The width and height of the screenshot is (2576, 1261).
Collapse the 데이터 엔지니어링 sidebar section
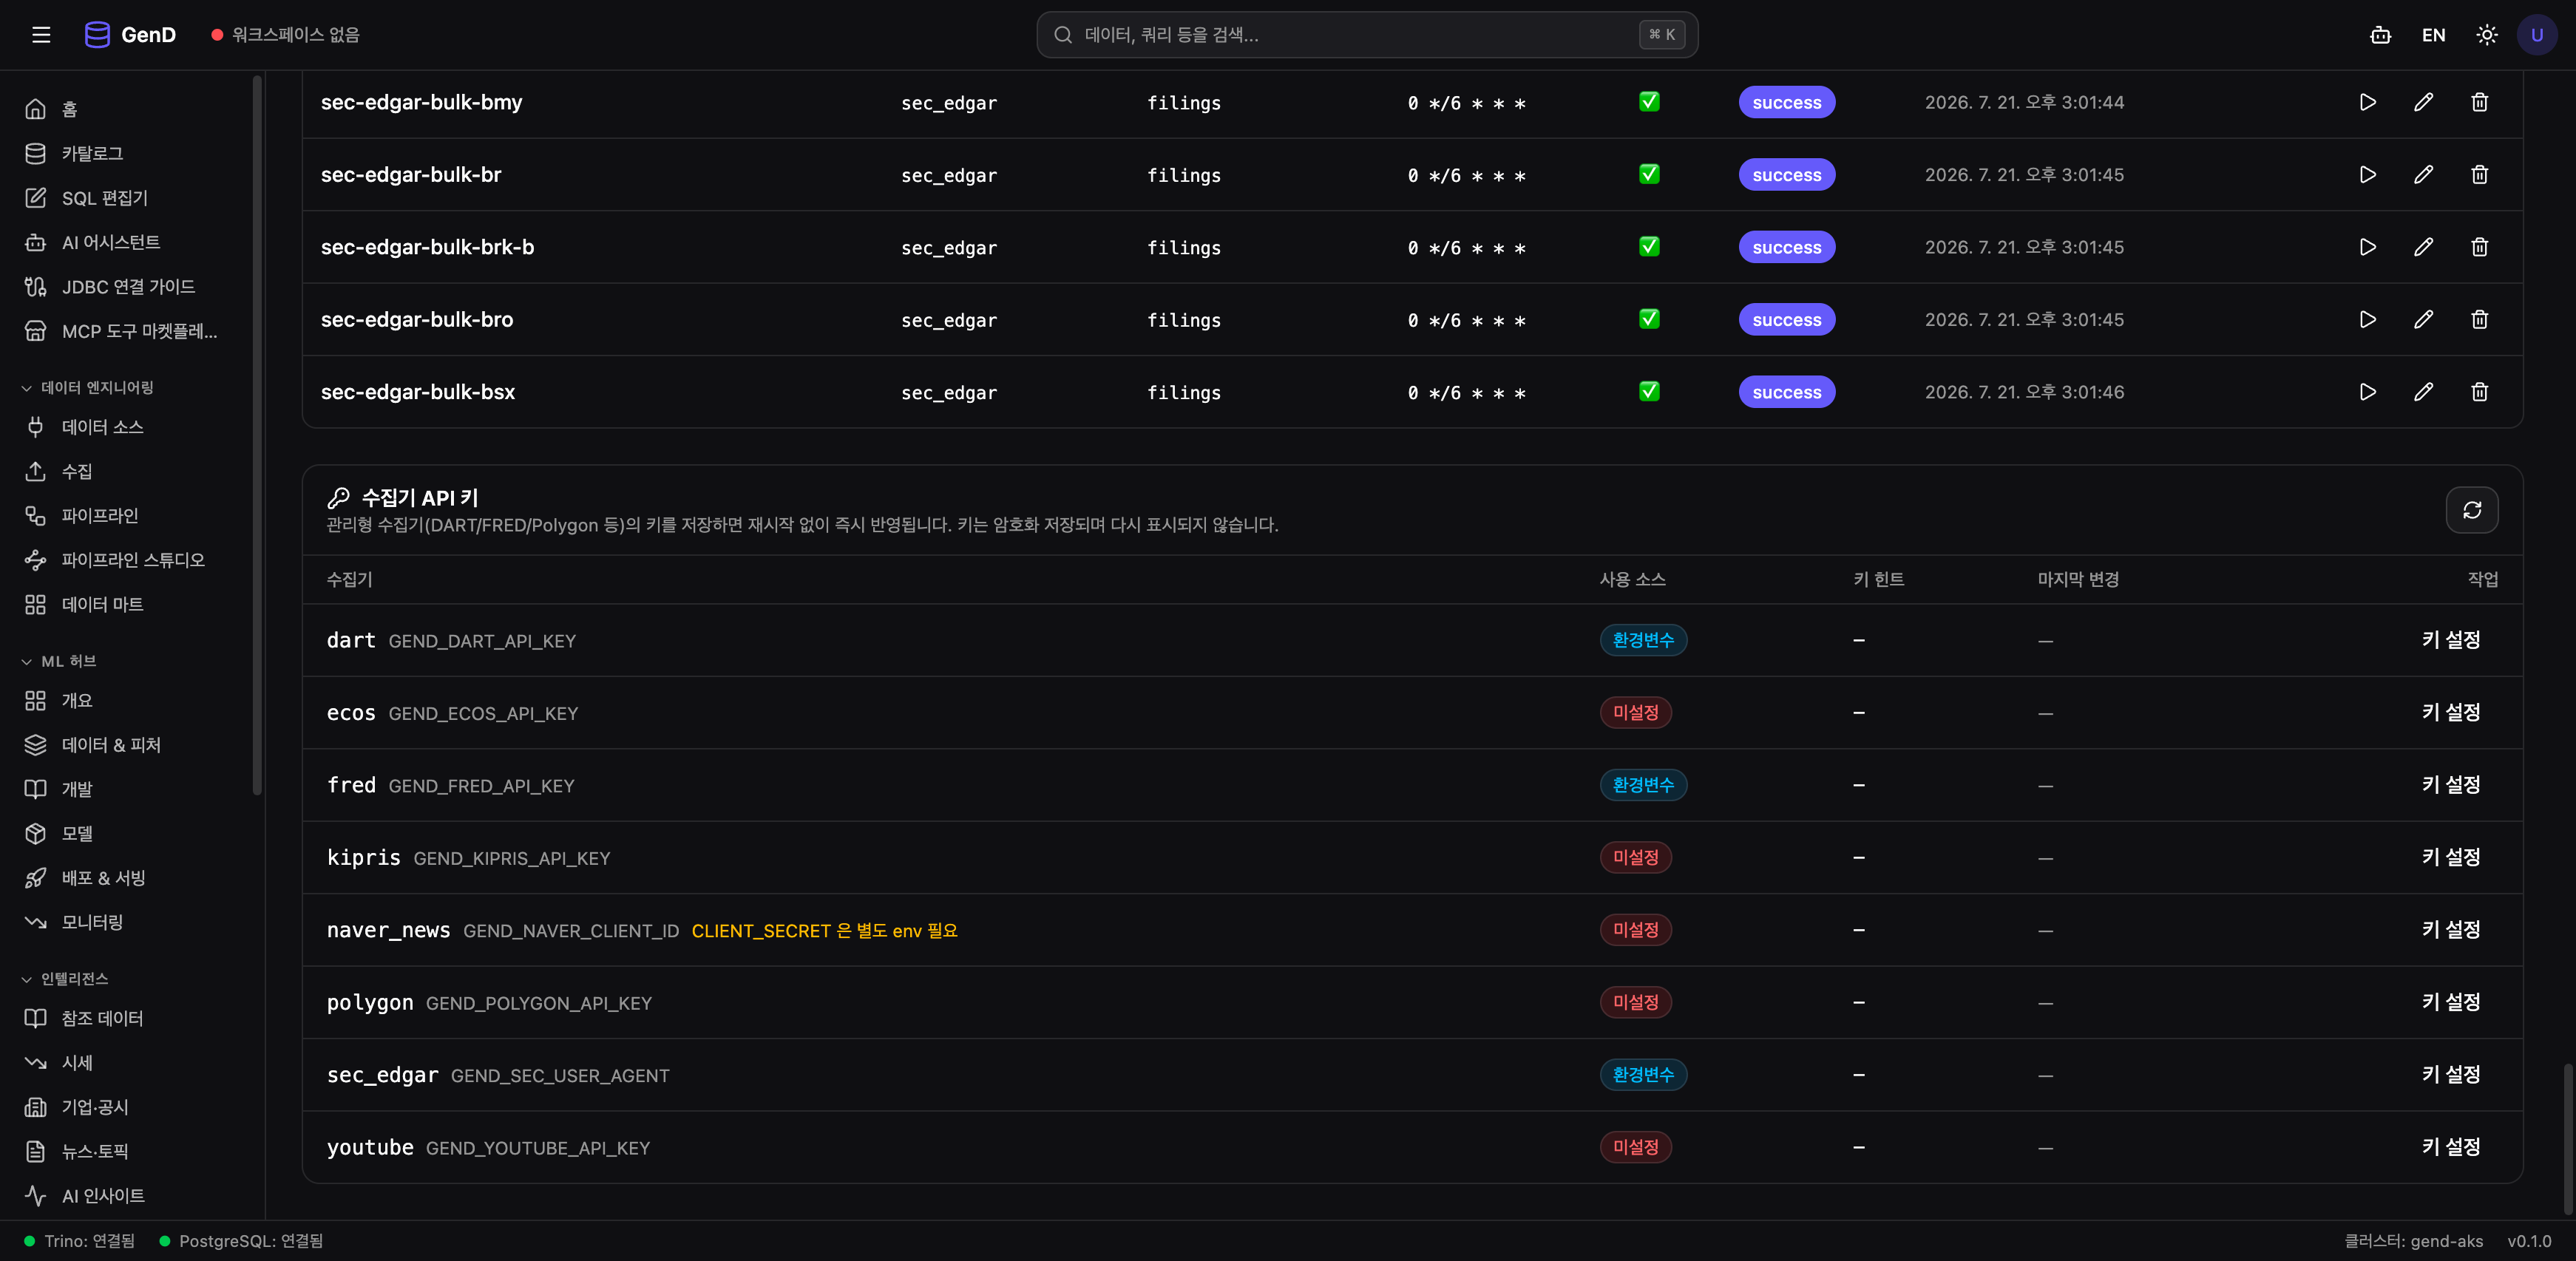(88, 388)
